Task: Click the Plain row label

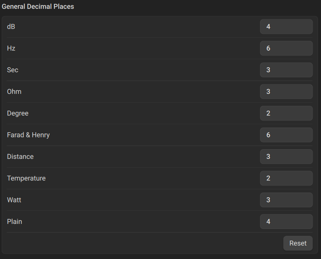Action: [x=14, y=221]
